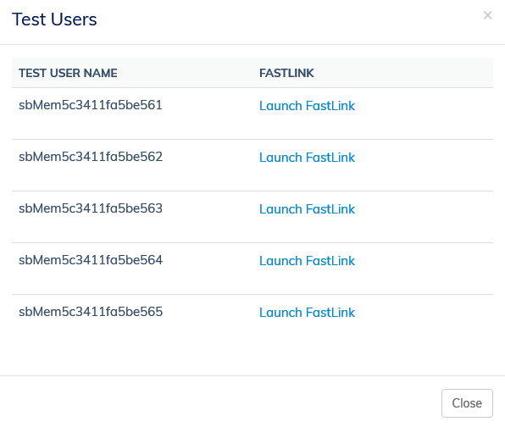
Task: Select test user name sbMem5c3411fa5be563
Action: [91, 208]
